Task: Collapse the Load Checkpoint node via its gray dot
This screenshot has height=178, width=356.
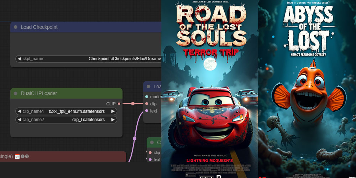Action: [x=15, y=27]
